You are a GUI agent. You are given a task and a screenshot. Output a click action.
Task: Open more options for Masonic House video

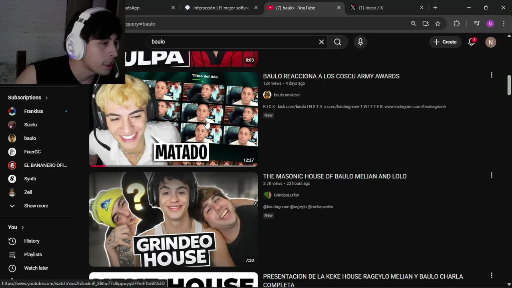point(492,175)
